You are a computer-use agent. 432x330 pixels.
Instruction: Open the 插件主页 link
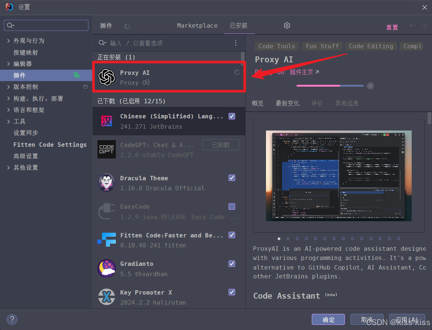coord(304,72)
